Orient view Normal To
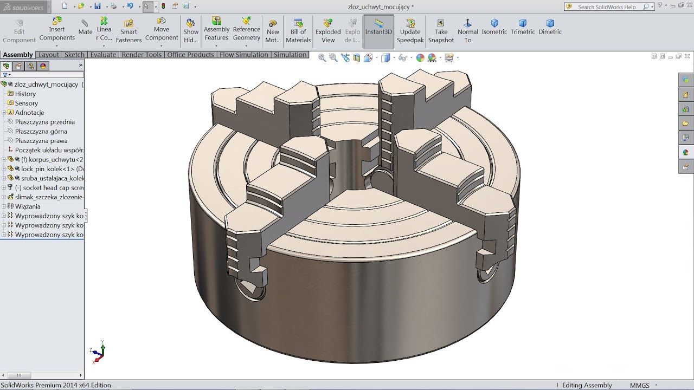Viewport: 694px width, 390px height. (x=467, y=31)
